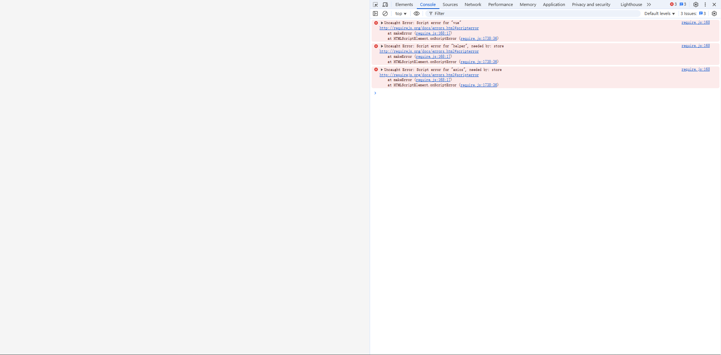Open the 3 Issues link
Screen dimensions: 721x355
coord(693,14)
